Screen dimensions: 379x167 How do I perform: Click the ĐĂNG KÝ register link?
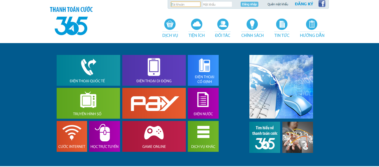(x=304, y=4)
